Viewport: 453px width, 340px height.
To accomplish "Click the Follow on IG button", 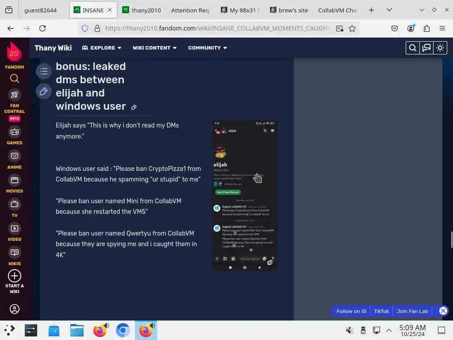I will point(351,311).
